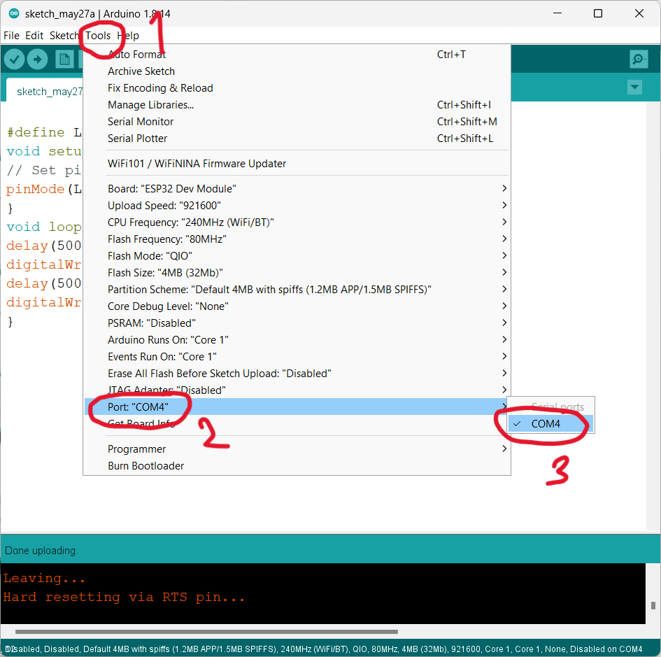The image size is (661, 657).
Task: Expand JTAG Adapter submenu
Action: (x=297, y=390)
